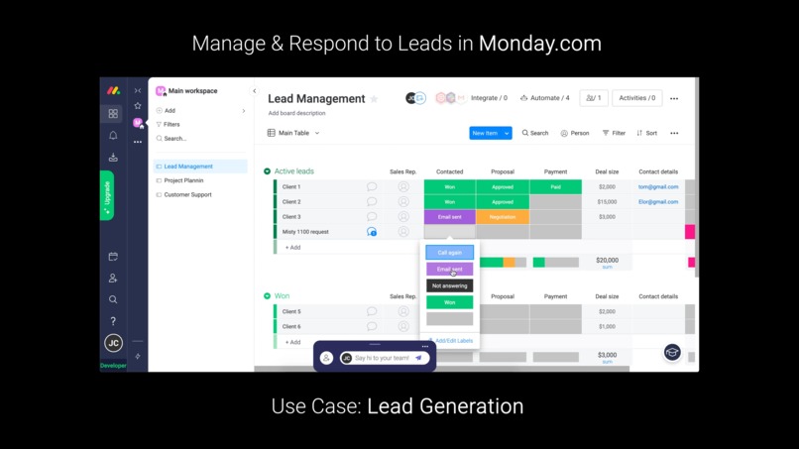Select Won label in status dropdown
Viewport: 799px width, 449px height.
449,302
